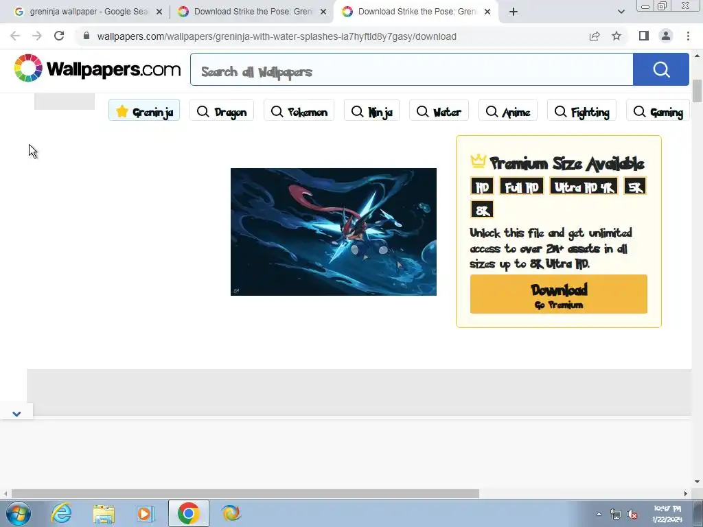View site info via the padlock icon
This screenshot has width=703, height=527.
click(87, 36)
